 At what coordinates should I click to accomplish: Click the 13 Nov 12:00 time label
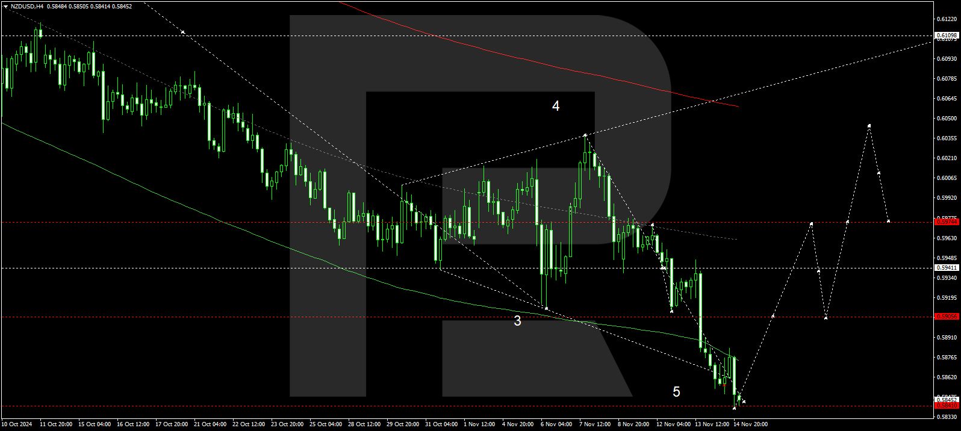click(712, 424)
